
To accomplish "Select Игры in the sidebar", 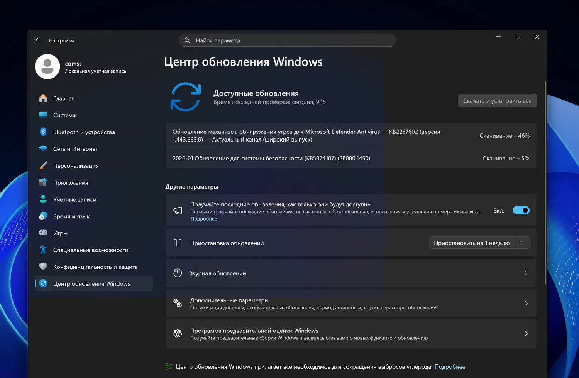I will pyautogui.click(x=94, y=233).
